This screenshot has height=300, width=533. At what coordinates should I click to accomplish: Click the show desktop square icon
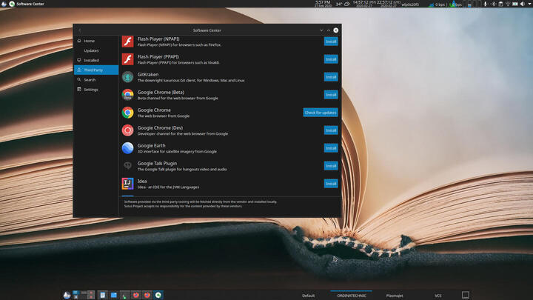coord(466,295)
